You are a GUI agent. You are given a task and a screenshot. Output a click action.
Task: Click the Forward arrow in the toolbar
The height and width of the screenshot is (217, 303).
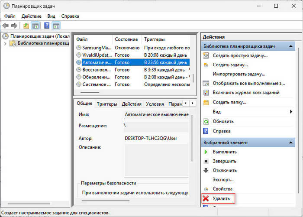(14, 26)
